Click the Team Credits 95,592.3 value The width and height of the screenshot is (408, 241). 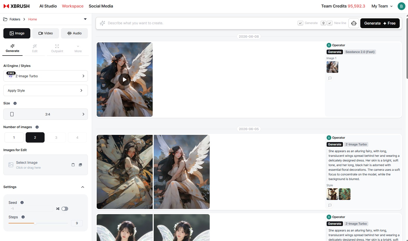pos(356,6)
